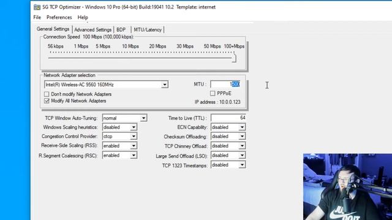This screenshot has height=220, width=392.
Task: Open the R.Segment Coalescing (RSC) dropdown
Action: [119, 155]
